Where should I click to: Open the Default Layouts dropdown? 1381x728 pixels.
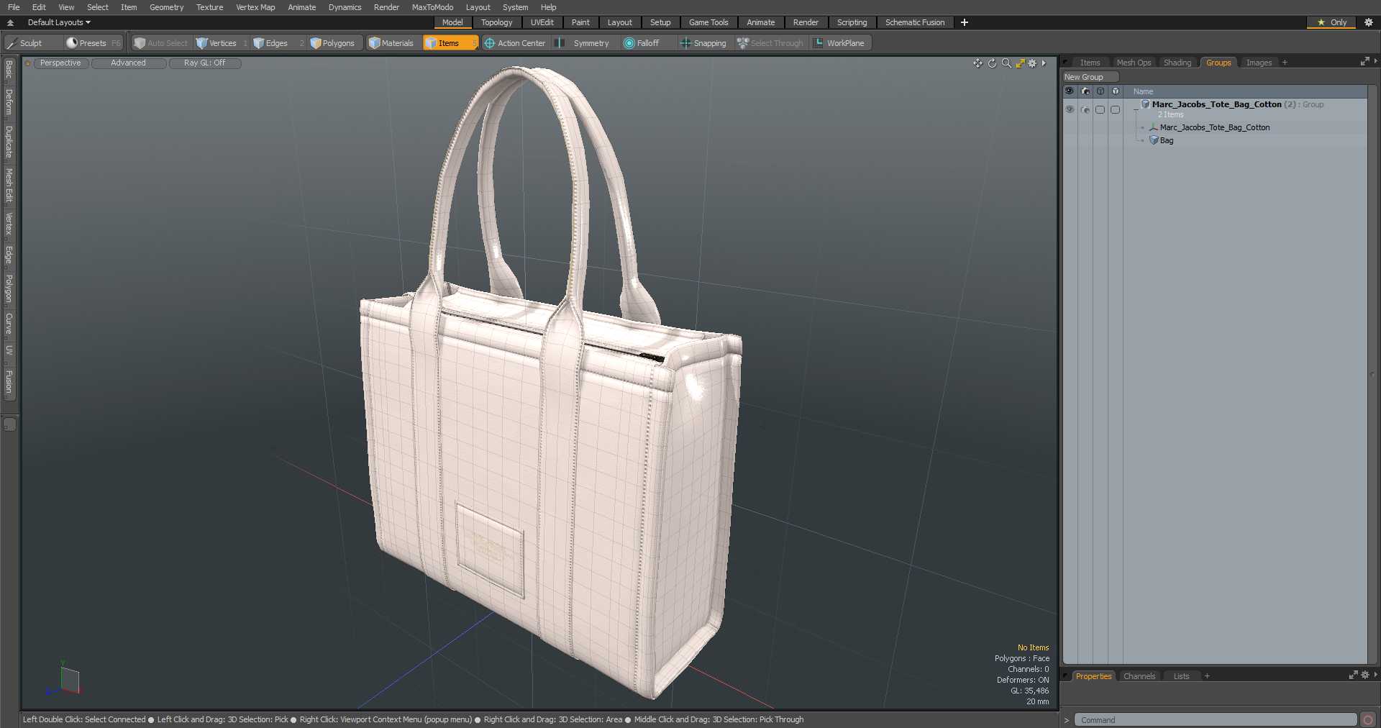pos(59,22)
